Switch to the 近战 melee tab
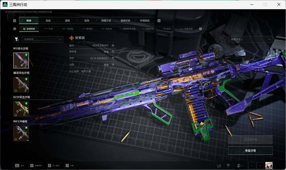The width and height of the screenshot is (286, 170). 48,21
